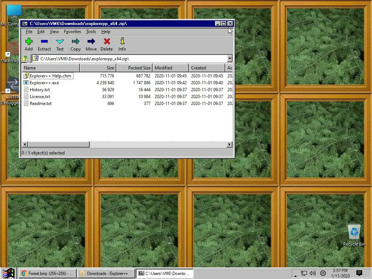Click License.txt packed size 10 984
Viewport: 372px width, 279px height.
pyautogui.click(x=144, y=96)
